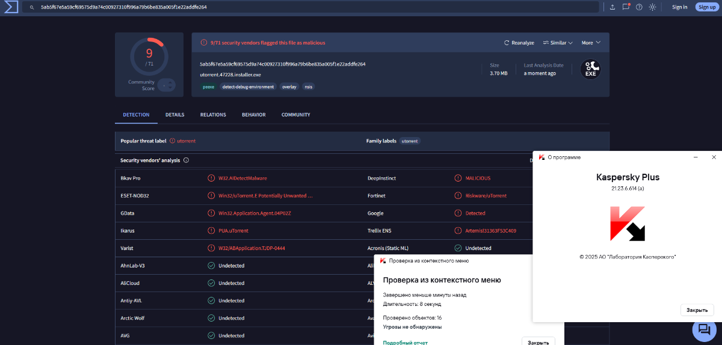Screen dimensions: 722x345
Task: Open the notifications icon with red dot
Action: click(x=626, y=7)
